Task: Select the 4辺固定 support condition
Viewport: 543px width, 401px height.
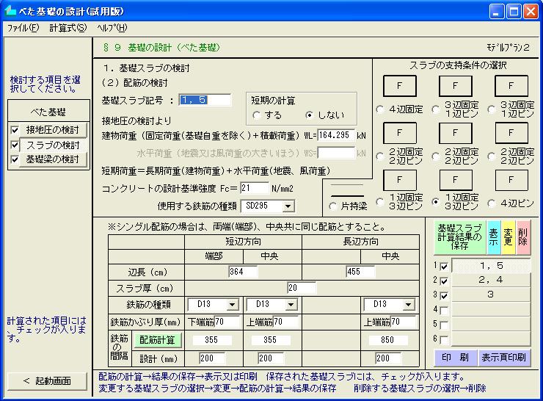Action: click(x=380, y=109)
